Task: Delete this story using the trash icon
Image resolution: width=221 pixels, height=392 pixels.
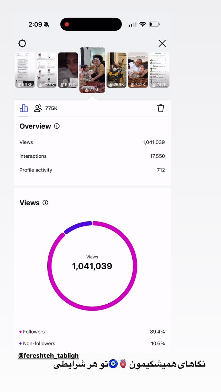Action: [161, 108]
